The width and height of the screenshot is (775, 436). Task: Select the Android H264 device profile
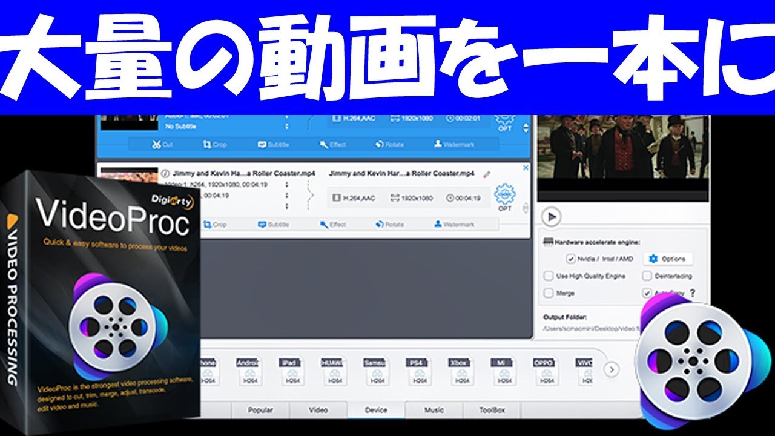pos(249,372)
